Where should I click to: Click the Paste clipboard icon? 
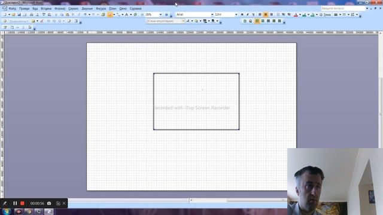(x=68, y=14)
